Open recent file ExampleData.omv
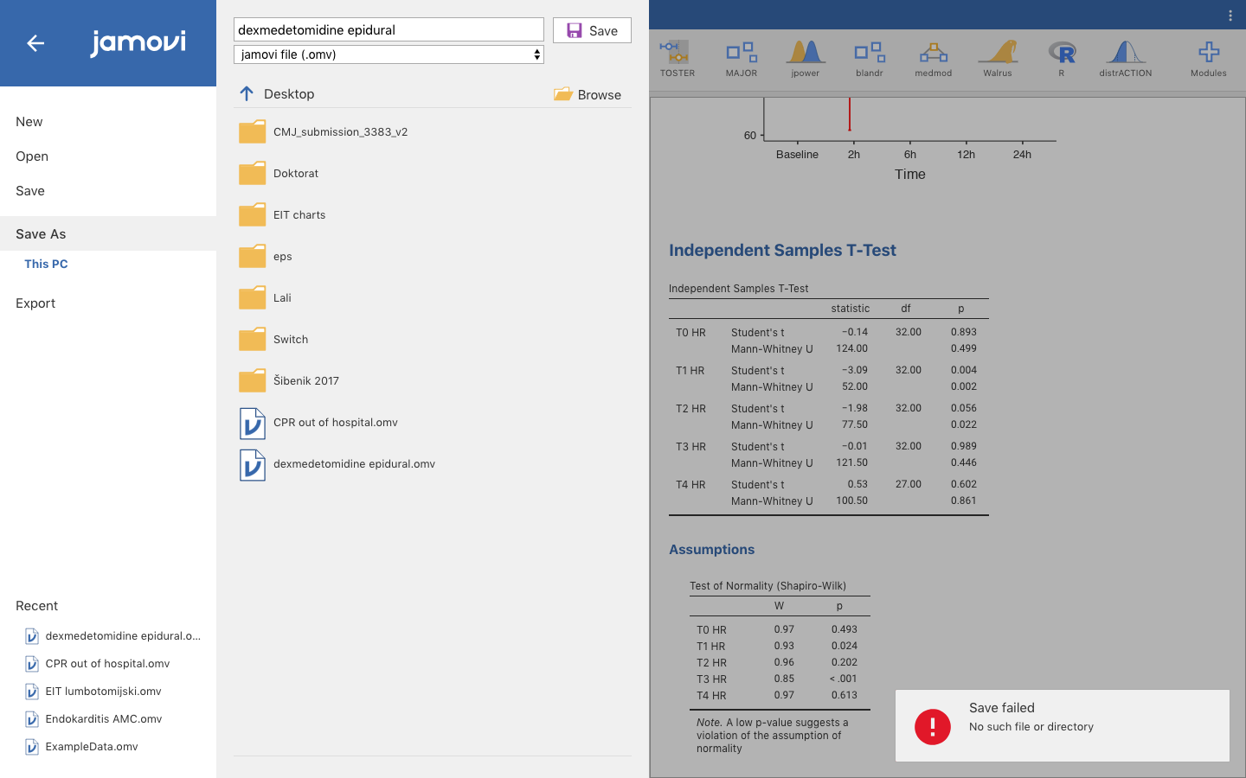The height and width of the screenshot is (778, 1246). [81, 747]
